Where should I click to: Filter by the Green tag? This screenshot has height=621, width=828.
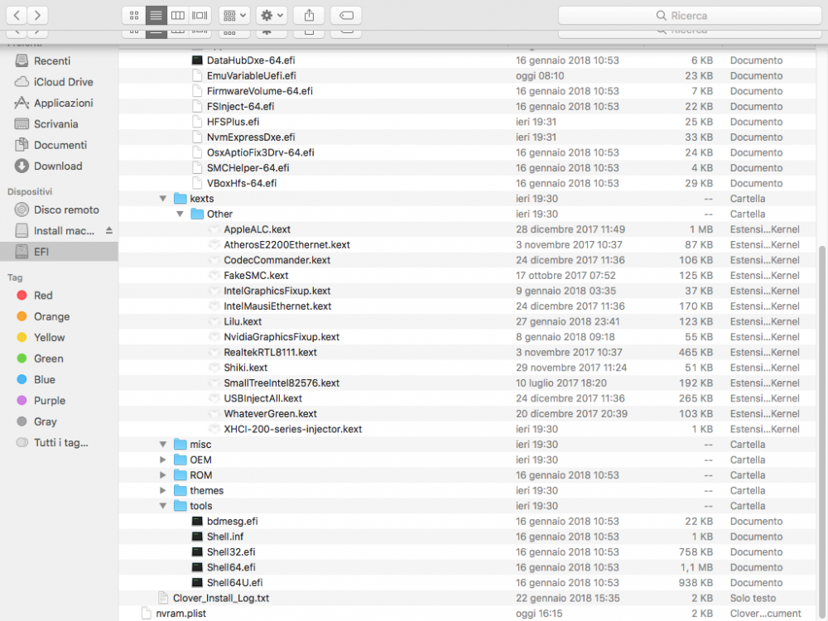point(40,359)
